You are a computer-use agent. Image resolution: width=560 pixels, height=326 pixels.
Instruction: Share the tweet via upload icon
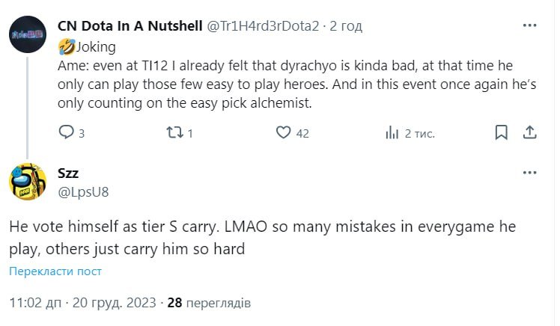(x=529, y=133)
